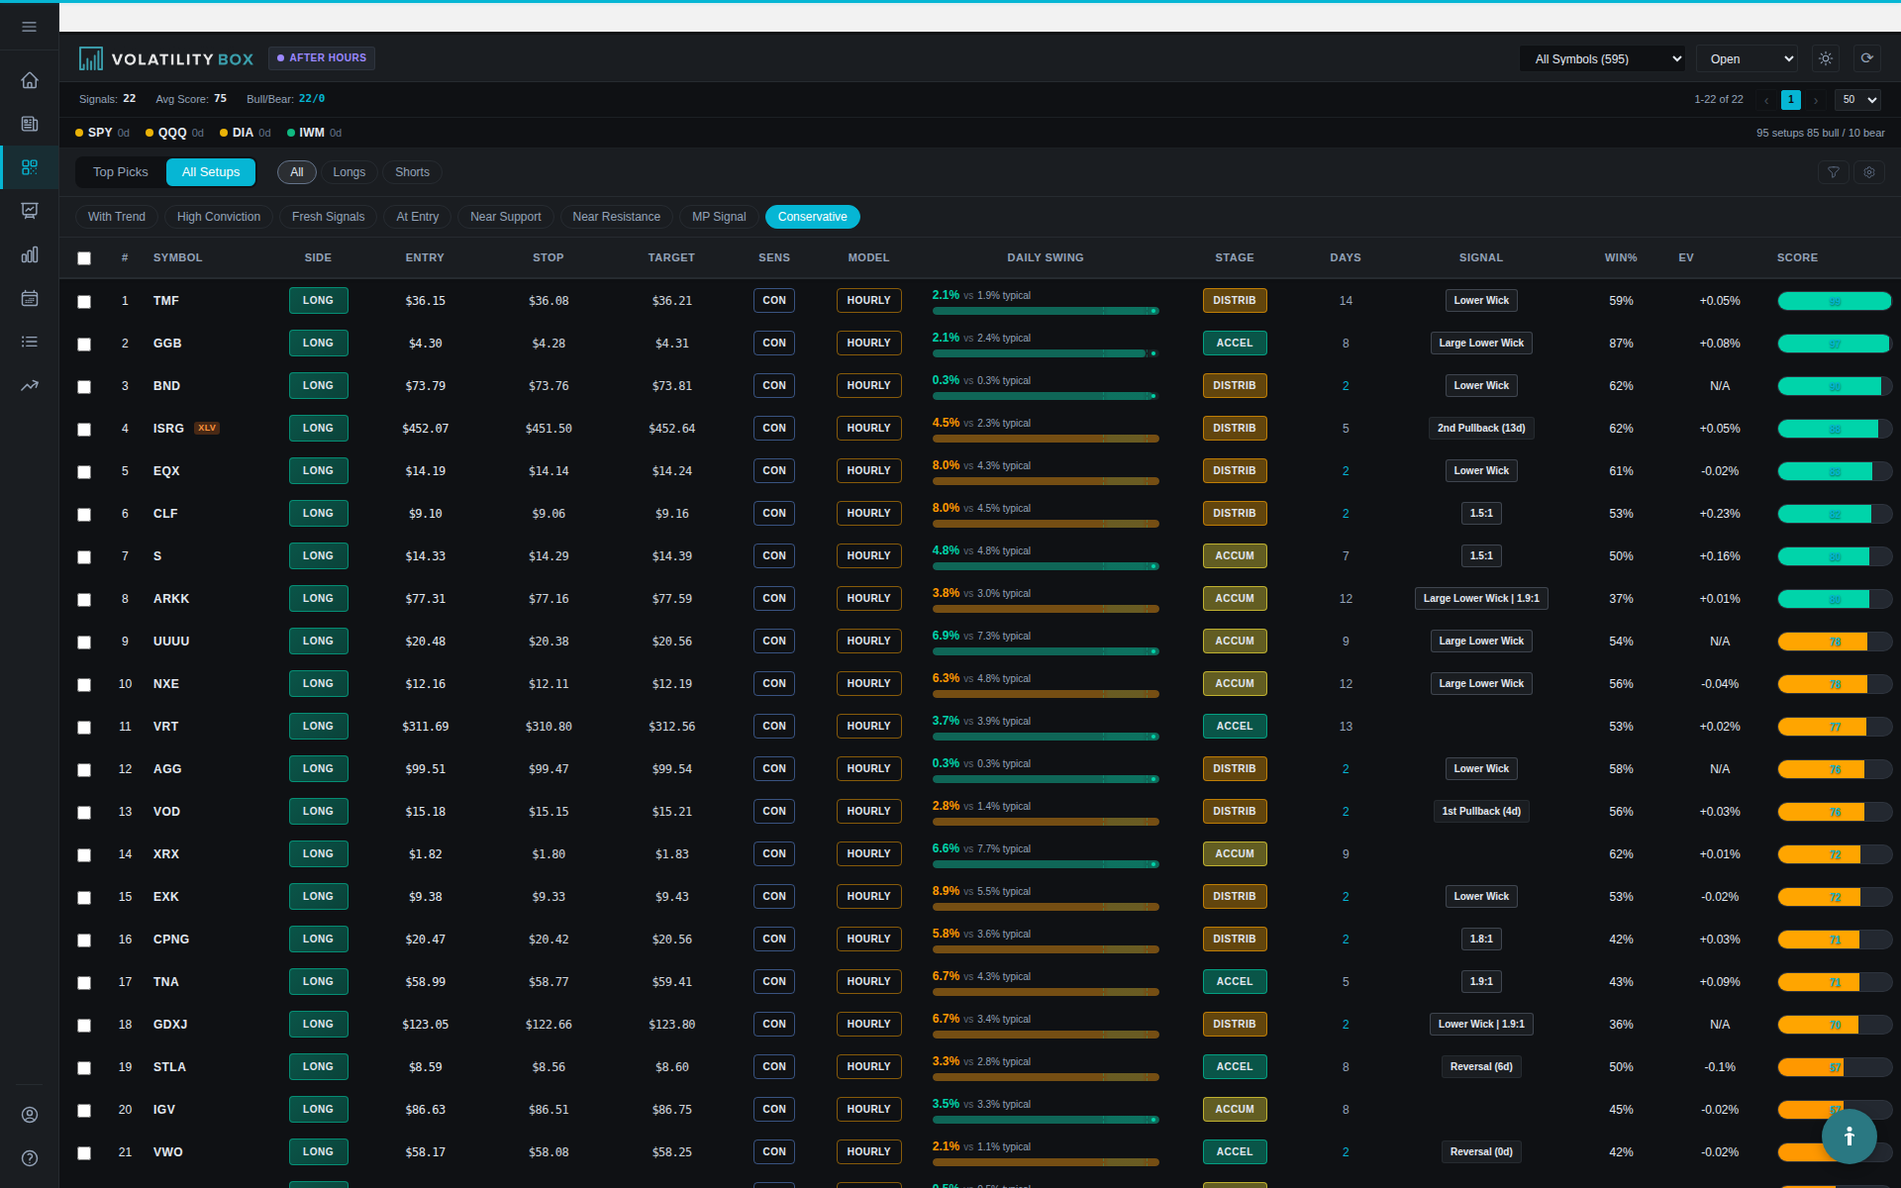Screen dimensions: 1901x1188
Task: Open the user account sidebar icon
Action: point(30,1115)
